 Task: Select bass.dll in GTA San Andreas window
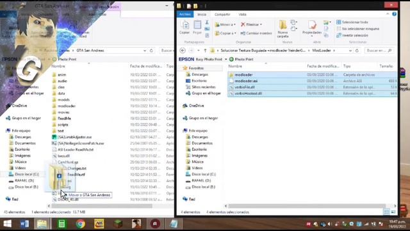tap(63, 156)
